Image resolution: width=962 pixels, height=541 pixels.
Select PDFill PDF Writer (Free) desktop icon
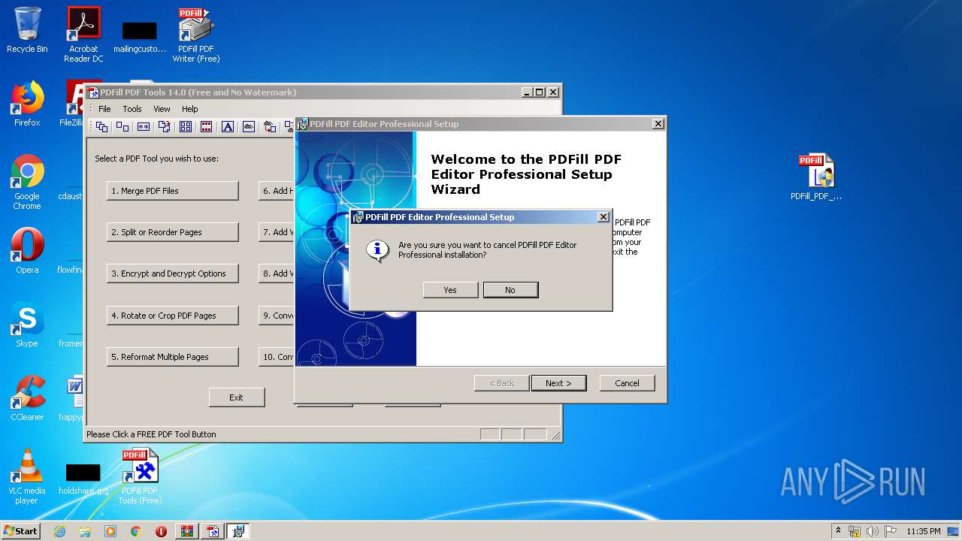coord(196,35)
